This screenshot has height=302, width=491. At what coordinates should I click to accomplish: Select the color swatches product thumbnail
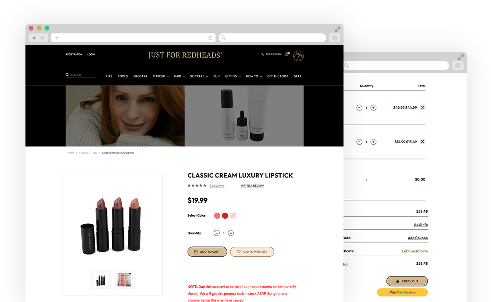(124, 280)
